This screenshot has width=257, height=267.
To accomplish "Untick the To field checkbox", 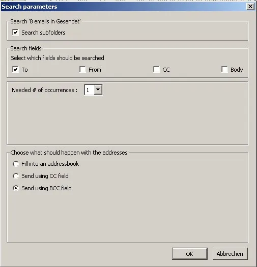I will [x=15, y=70].
